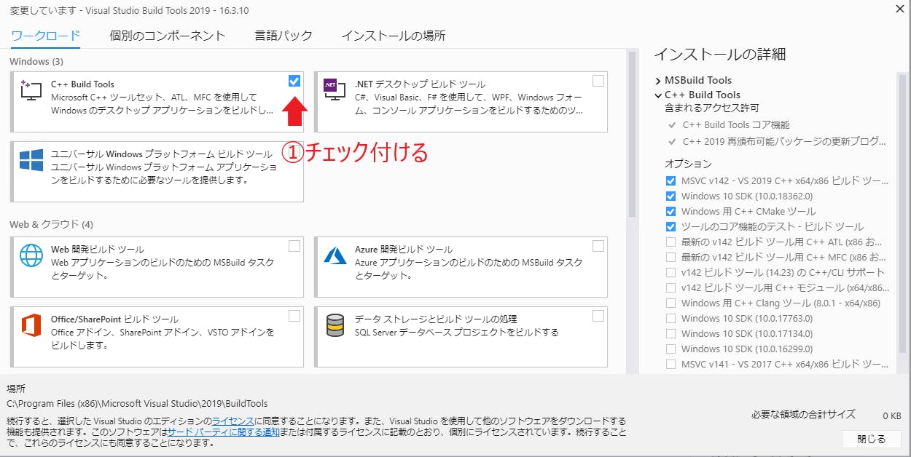
Task: Open the ライセンス link
Action: [x=232, y=421]
